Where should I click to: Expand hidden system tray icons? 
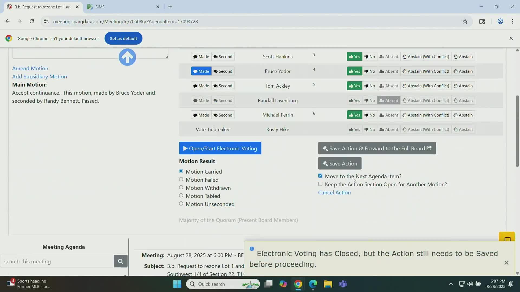[x=451, y=284]
